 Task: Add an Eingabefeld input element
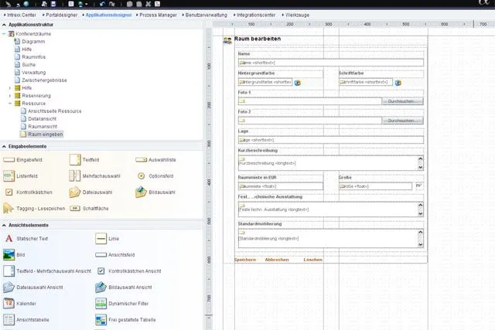[x=22, y=160]
